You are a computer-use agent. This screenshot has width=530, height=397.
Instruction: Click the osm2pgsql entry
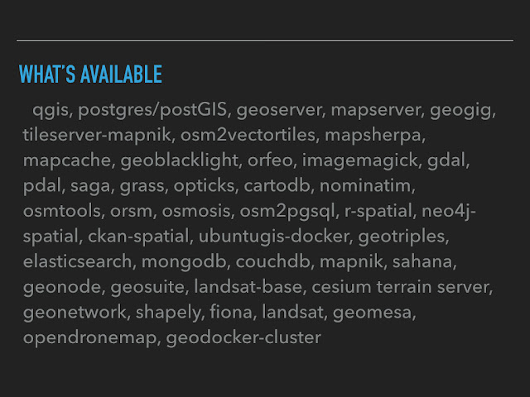pos(287,212)
